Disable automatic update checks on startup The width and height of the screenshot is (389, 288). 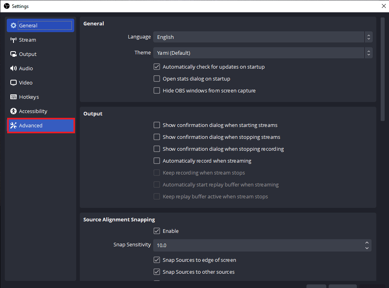[x=157, y=67]
